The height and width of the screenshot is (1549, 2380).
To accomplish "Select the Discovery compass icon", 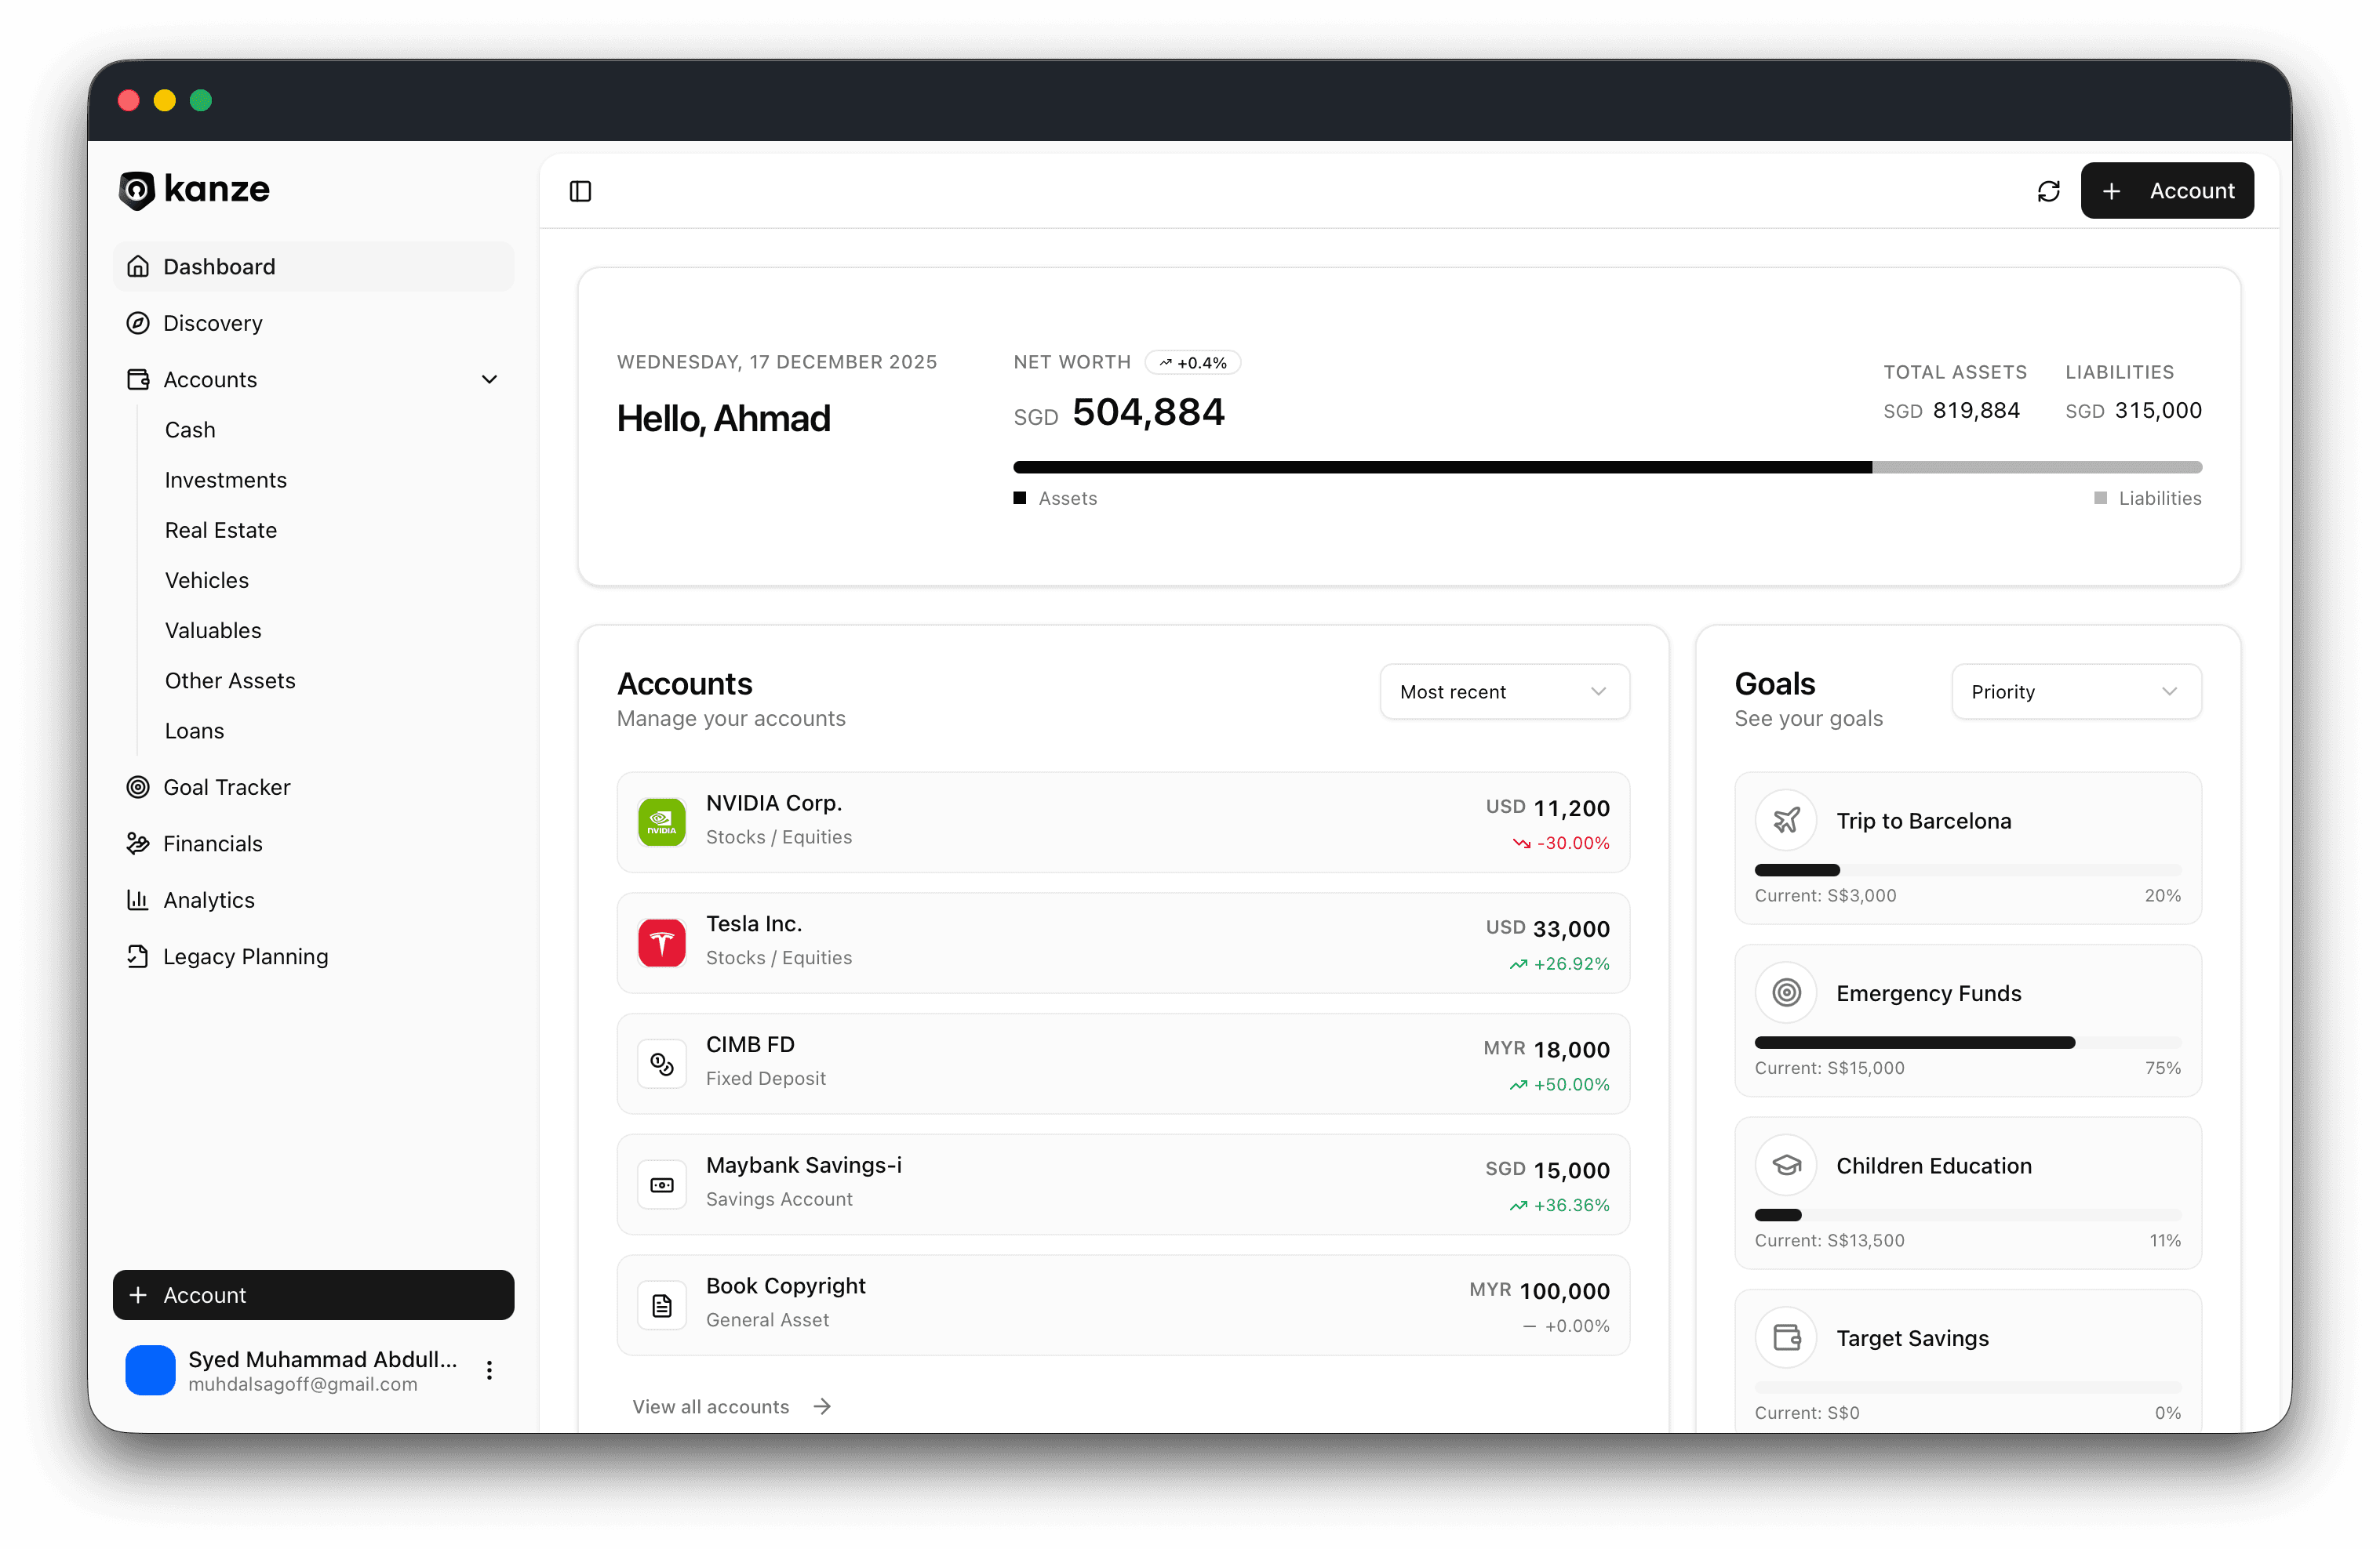I will tap(138, 323).
